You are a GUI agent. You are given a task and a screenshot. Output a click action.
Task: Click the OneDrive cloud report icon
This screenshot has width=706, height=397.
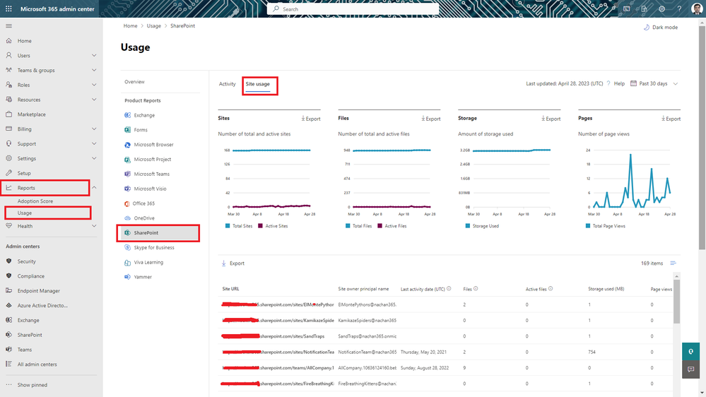click(127, 218)
